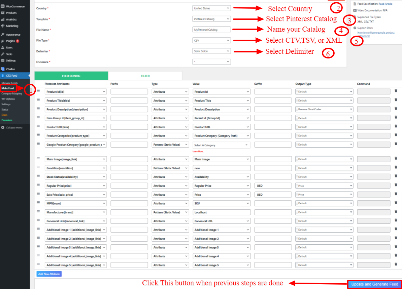
Task: Open Make Feed submenu item
Action: pos(8,88)
